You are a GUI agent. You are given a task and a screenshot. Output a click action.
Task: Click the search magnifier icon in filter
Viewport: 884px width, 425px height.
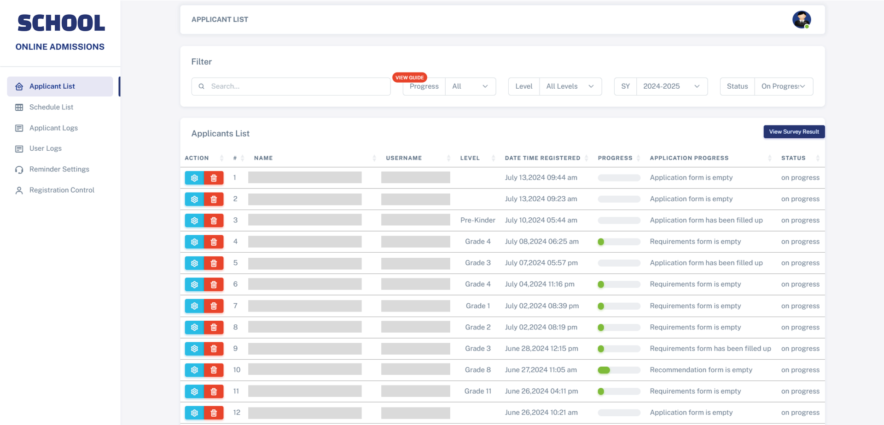(202, 86)
